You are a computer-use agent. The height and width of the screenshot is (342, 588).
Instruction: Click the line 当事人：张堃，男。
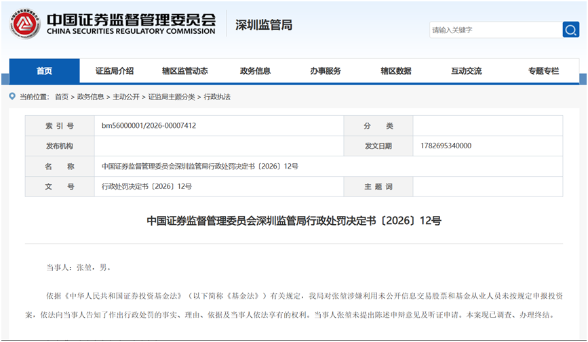pos(79,268)
